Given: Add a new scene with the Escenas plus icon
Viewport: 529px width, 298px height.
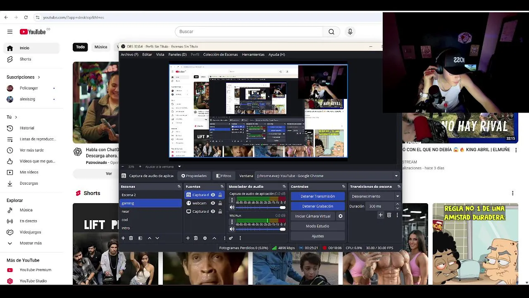Looking at the screenshot, I should (x=123, y=238).
